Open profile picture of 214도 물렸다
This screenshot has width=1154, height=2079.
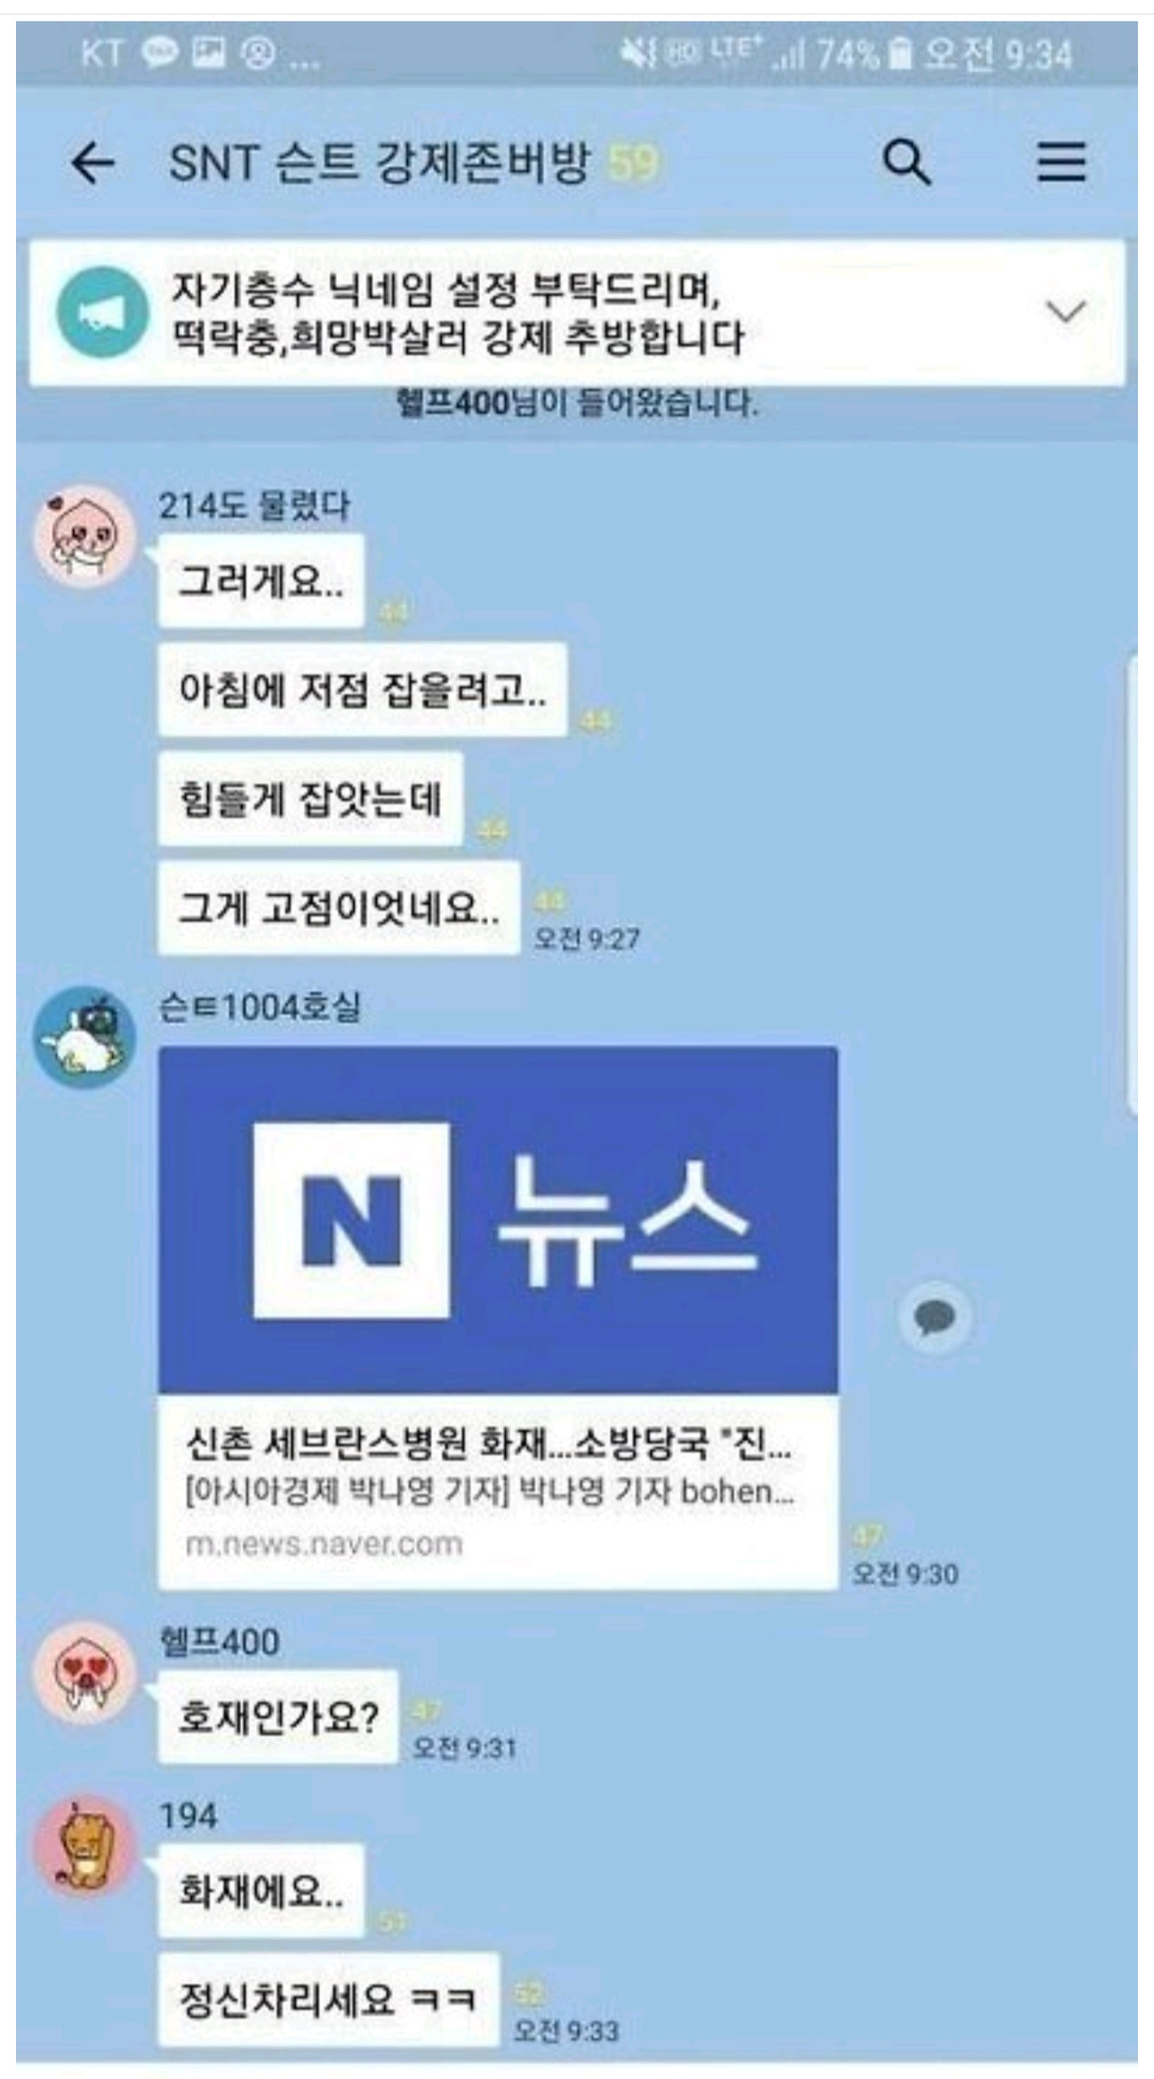[x=85, y=537]
